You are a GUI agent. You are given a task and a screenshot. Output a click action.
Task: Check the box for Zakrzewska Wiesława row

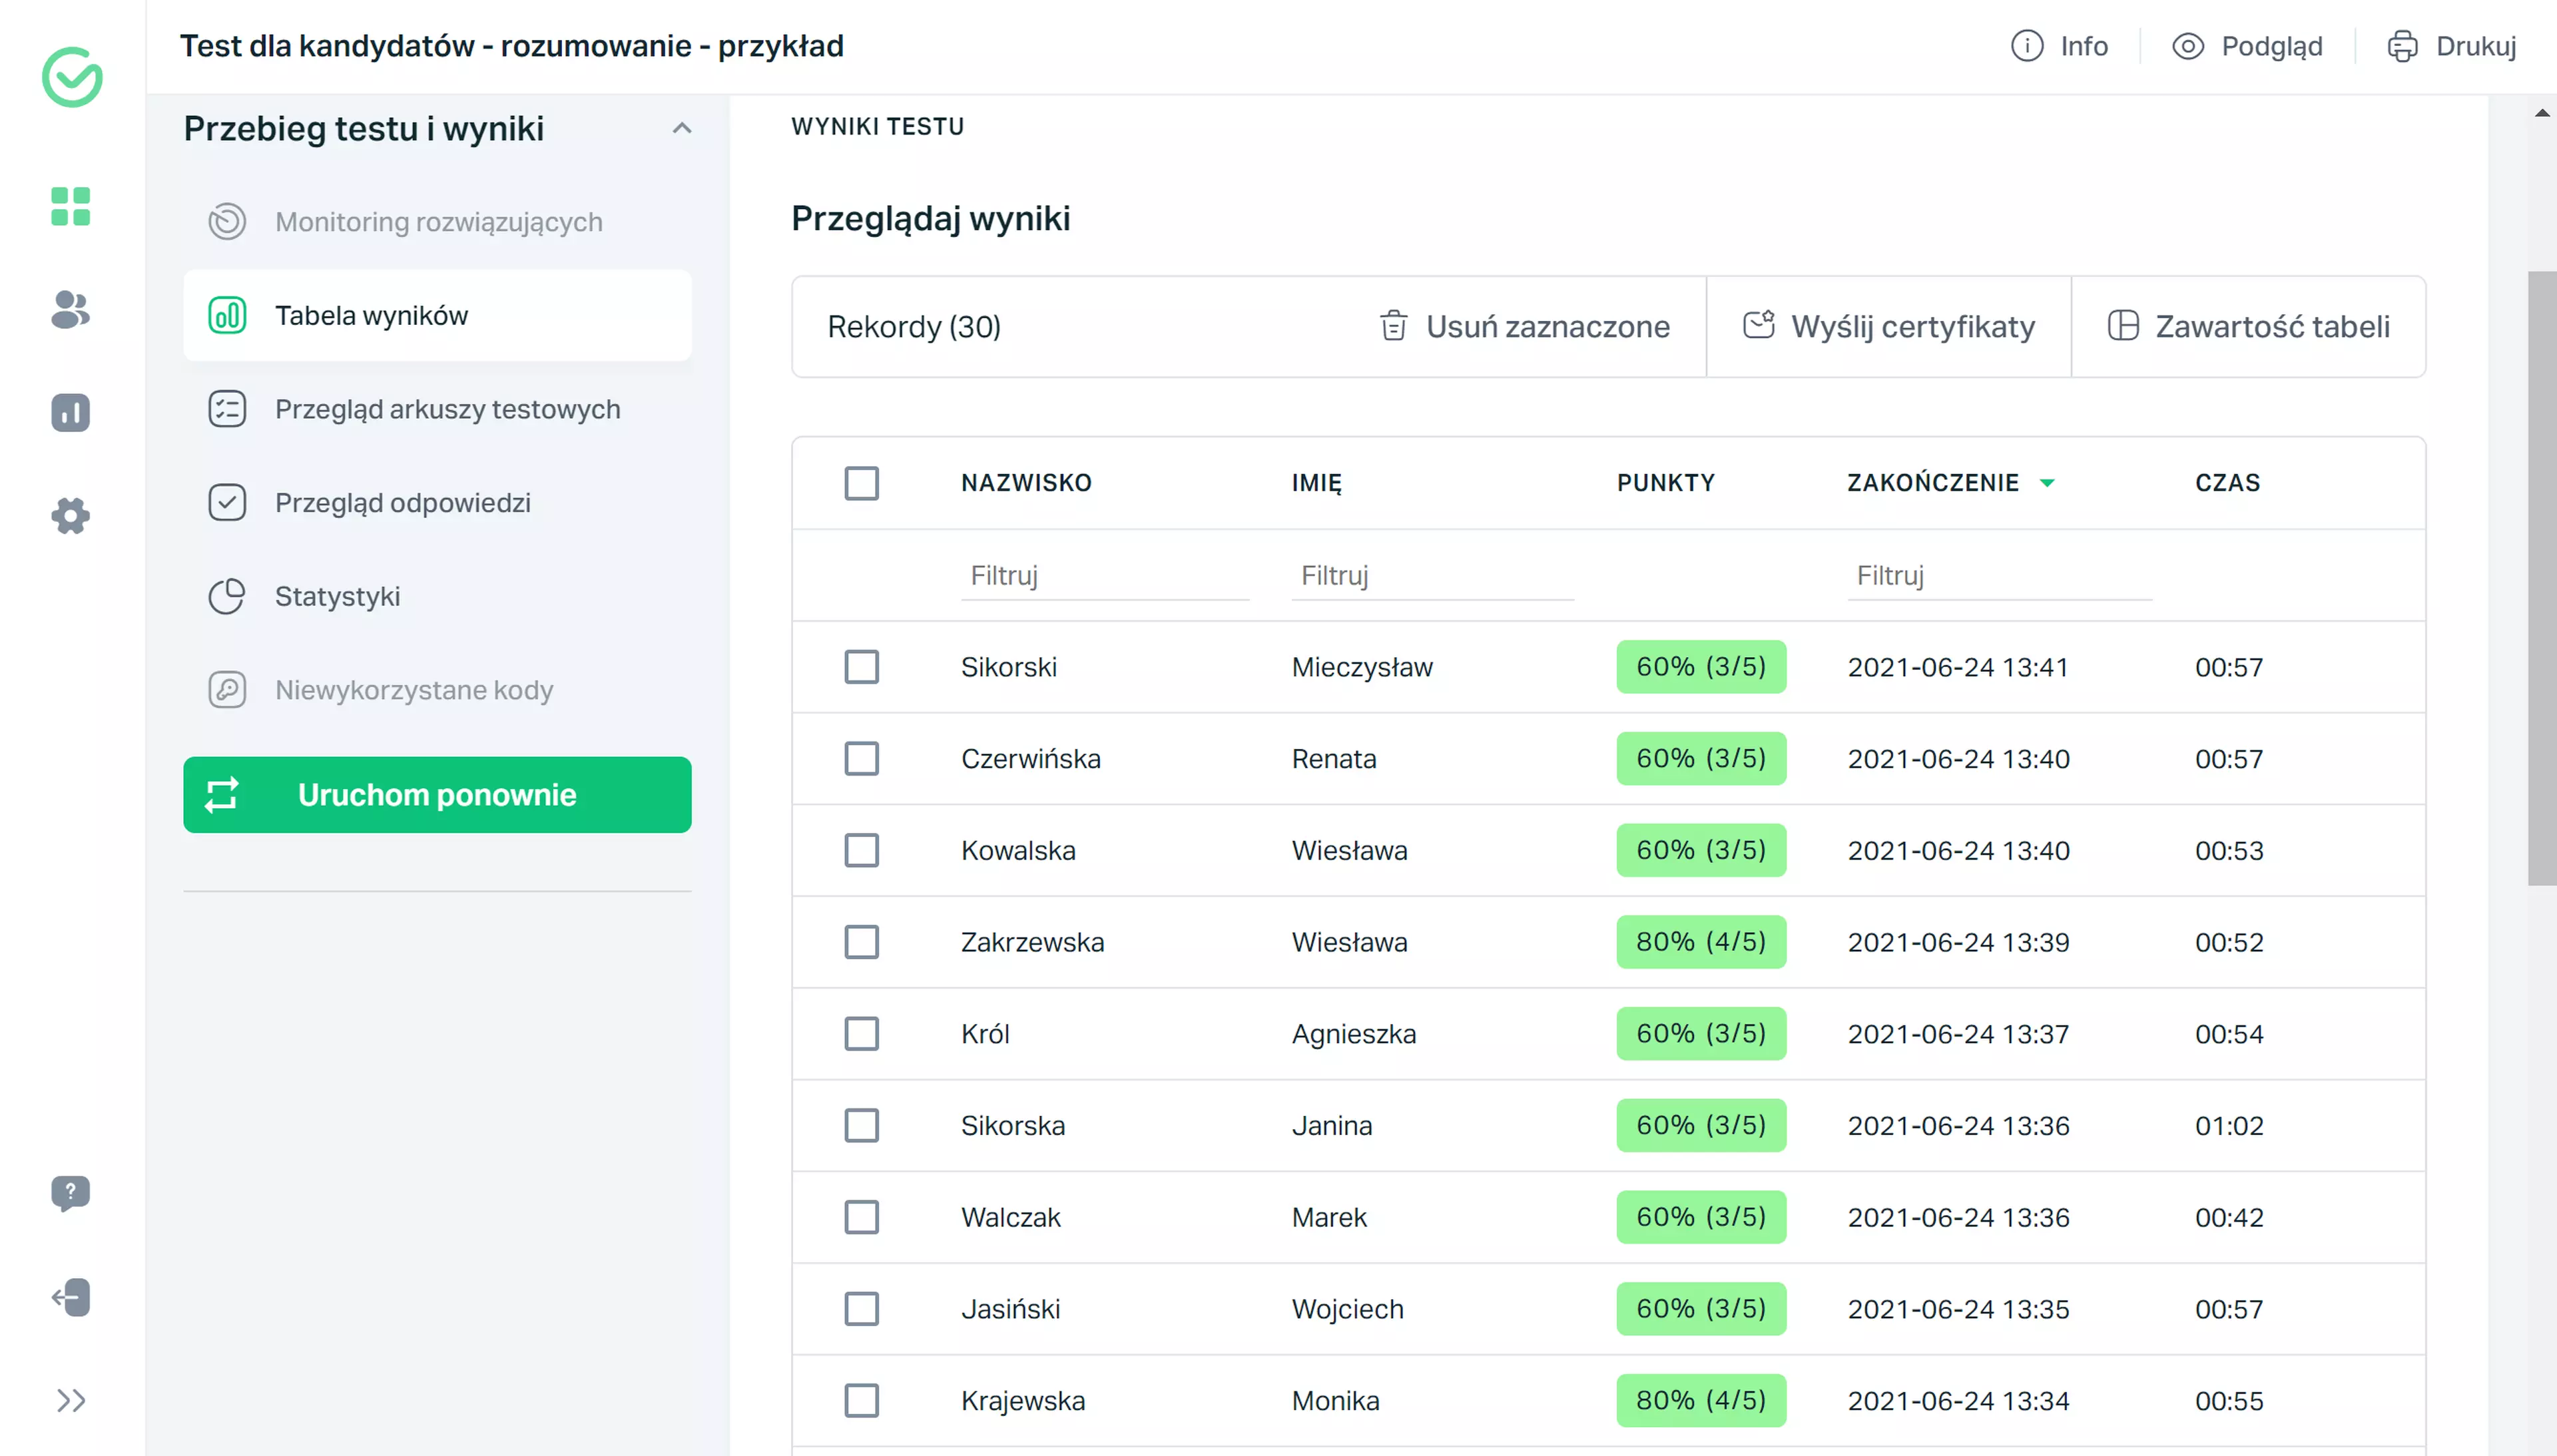point(861,942)
